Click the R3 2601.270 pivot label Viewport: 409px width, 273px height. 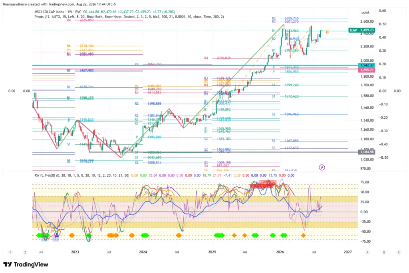coord(285,22)
